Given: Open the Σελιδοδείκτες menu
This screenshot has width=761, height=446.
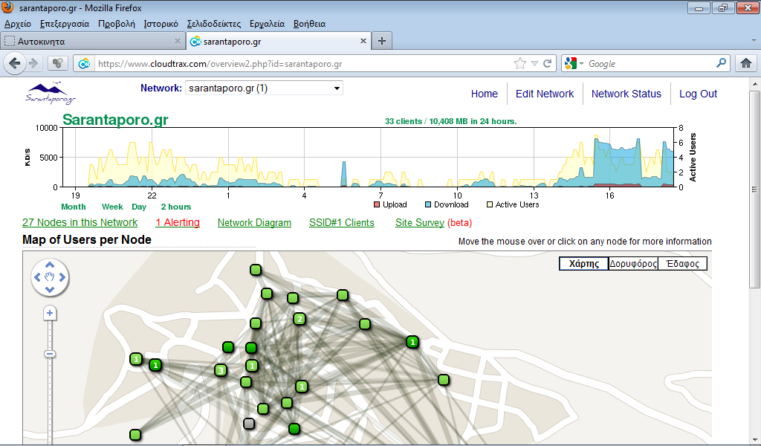Looking at the screenshot, I should click(213, 24).
